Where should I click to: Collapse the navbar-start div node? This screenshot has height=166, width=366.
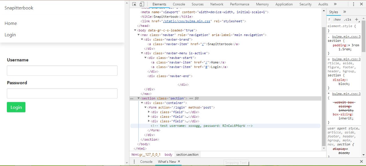[145, 57]
